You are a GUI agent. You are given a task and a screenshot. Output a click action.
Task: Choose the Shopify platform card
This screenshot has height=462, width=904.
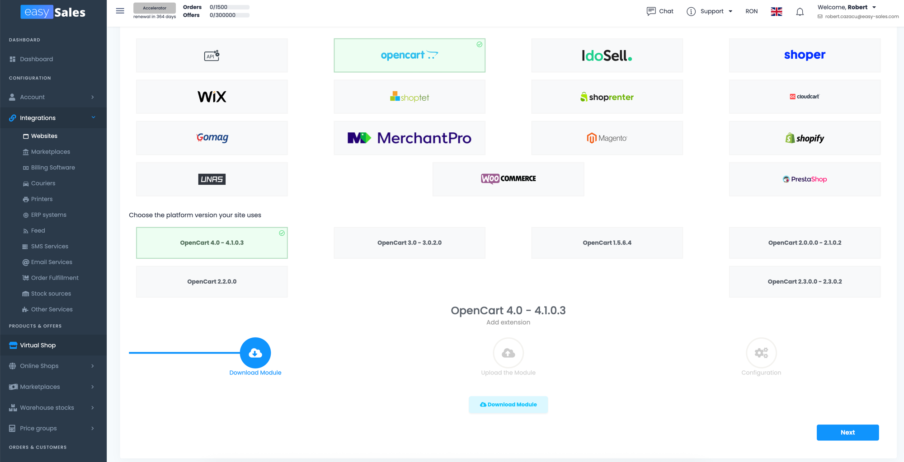(x=805, y=138)
